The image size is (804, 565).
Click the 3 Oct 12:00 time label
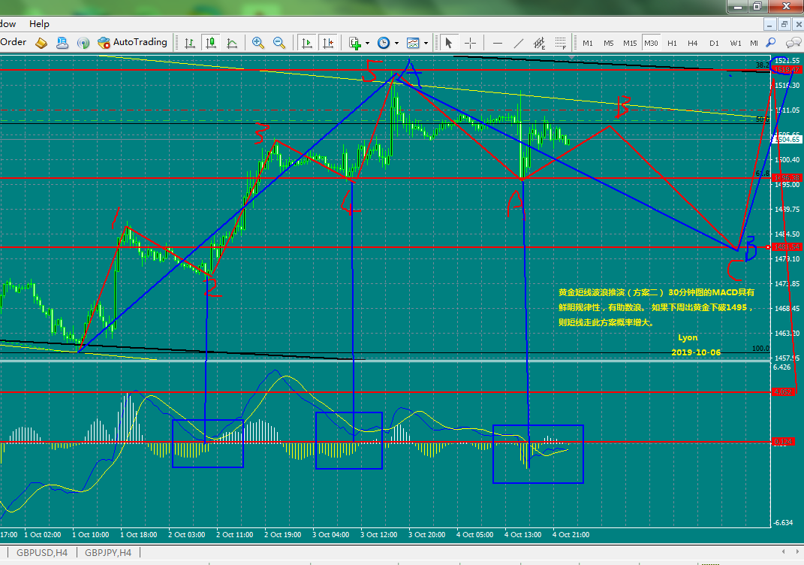(x=378, y=535)
